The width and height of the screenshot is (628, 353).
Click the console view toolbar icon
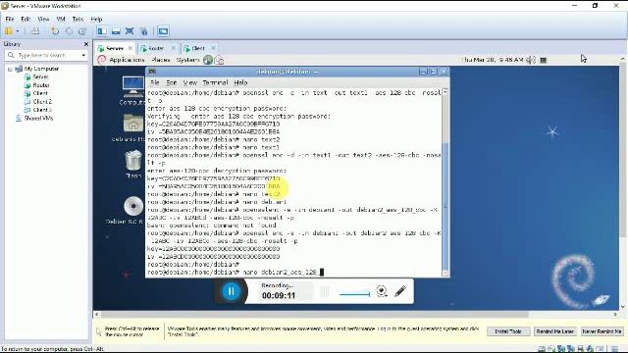tap(163, 31)
